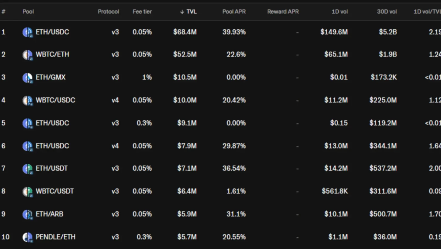Sort pools by the TVL column header

point(188,12)
